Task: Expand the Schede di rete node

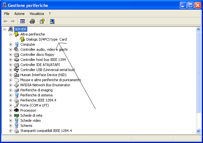Action: [x=10, y=115]
